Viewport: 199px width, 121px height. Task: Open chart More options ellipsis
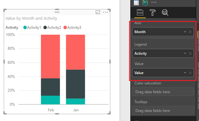106,12
